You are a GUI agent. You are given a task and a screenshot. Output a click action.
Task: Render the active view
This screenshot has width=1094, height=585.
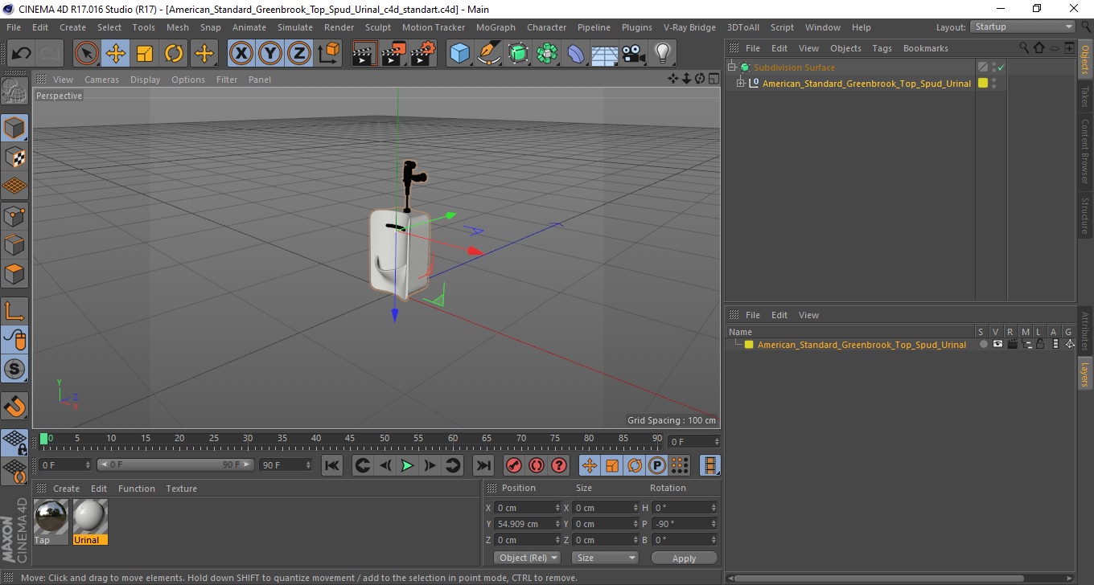pyautogui.click(x=365, y=54)
